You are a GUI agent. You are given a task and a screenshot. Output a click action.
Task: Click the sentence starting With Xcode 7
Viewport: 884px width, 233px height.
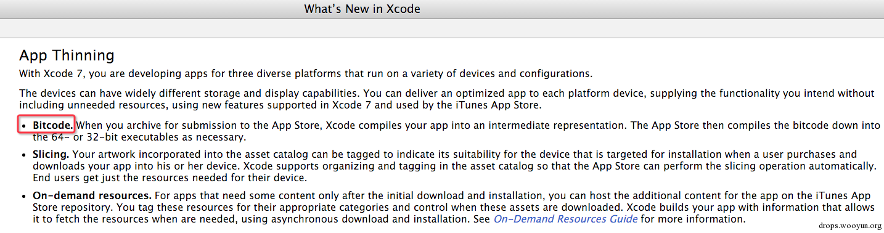click(306, 73)
